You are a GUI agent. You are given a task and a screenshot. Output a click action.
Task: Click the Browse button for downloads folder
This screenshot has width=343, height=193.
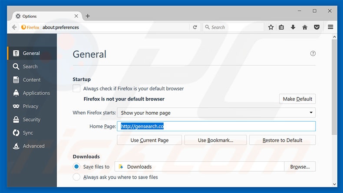pyautogui.click(x=300, y=167)
